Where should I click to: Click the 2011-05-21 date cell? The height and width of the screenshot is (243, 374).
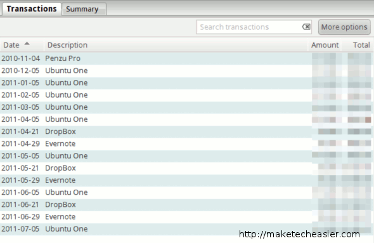point(20,168)
